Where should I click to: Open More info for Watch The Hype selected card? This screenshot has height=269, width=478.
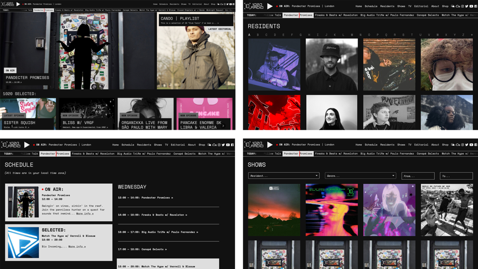pyautogui.click(x=77, y=247)
